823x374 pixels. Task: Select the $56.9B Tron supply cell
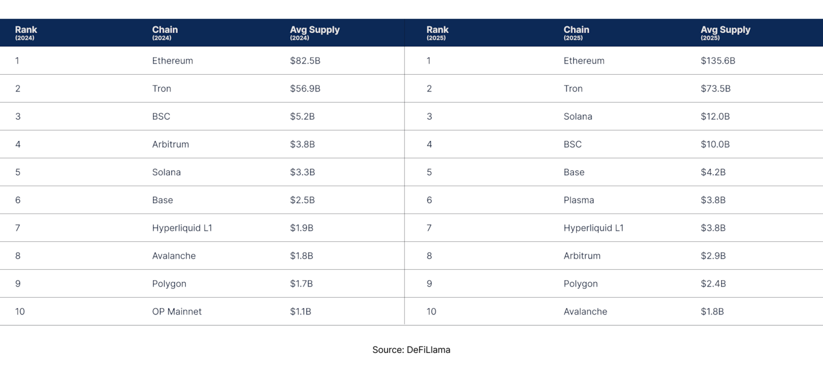point(305,89)
